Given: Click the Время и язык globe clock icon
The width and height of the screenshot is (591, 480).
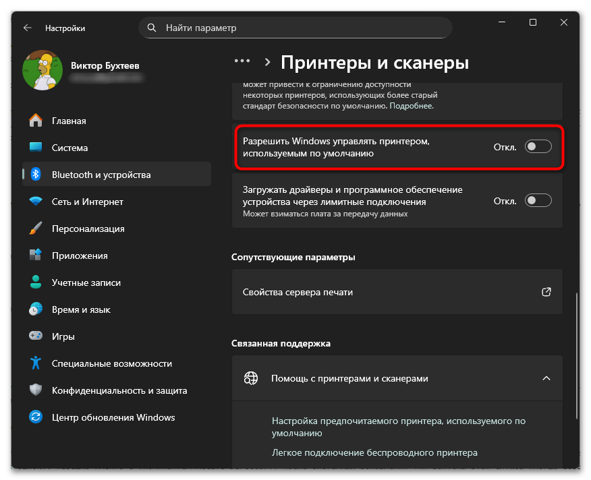Looking at the screenshot, I should point(36,309).
